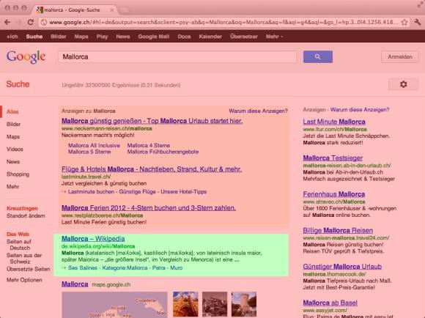Open Flüge & Hotels Mallorca ad
The width and height of the screenshot is (425, 318).
(152, 169)
